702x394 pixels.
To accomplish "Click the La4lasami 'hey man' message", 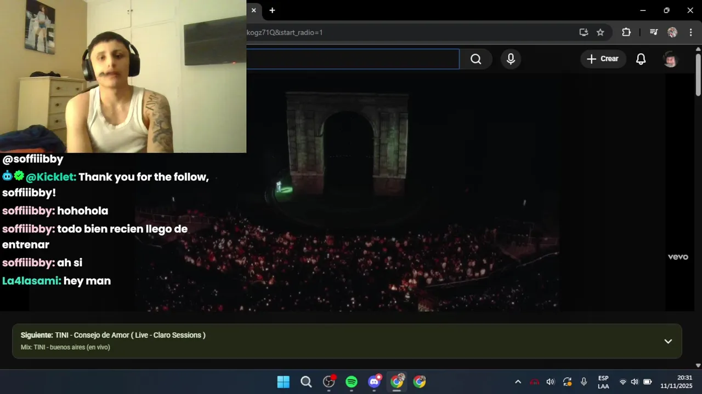I will coord(56,281).
